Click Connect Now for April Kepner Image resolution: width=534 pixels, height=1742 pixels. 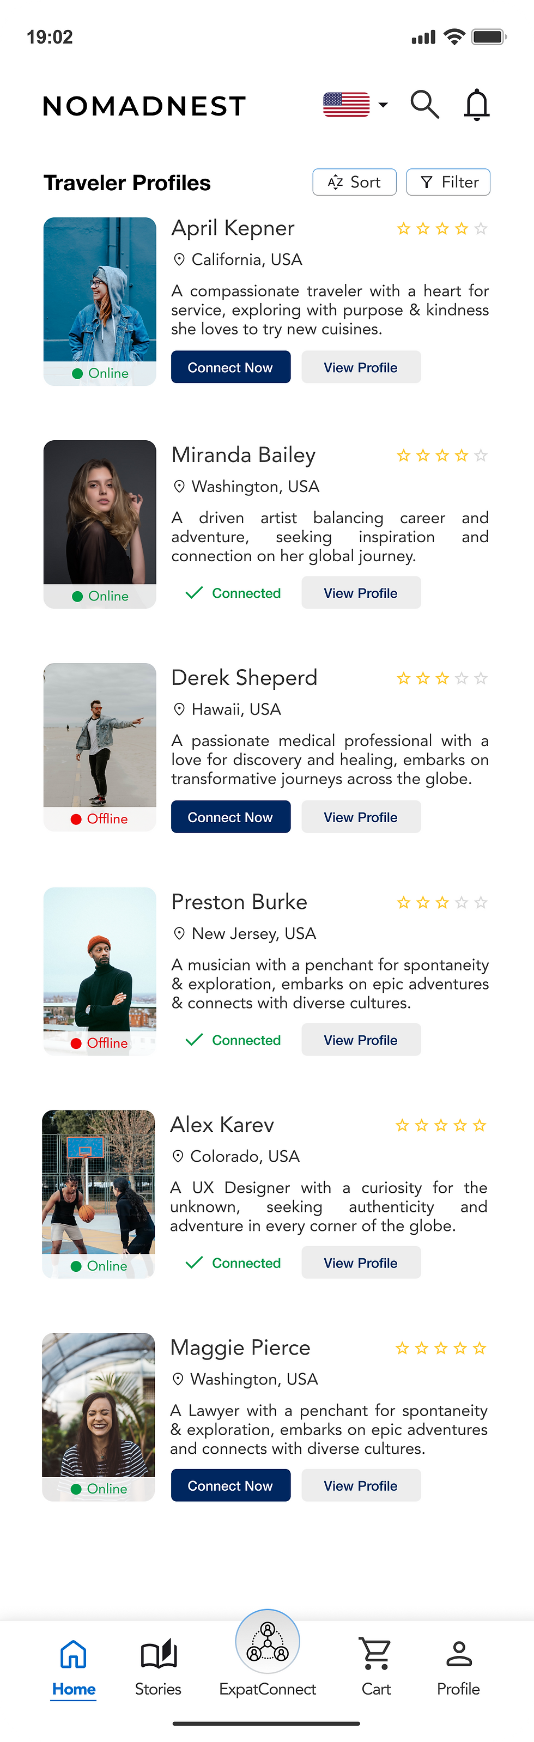pos(230,367)
